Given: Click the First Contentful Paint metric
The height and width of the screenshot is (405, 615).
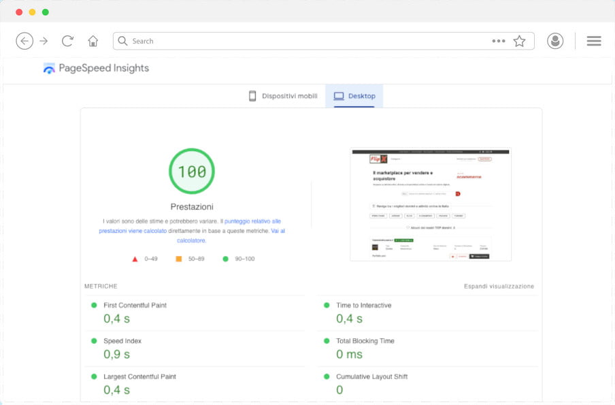Looking at the screenshot, I should [135, 306].
